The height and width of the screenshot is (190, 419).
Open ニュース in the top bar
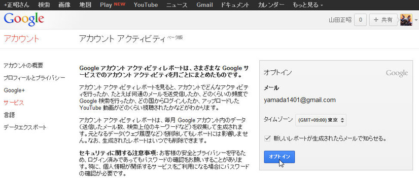click(177, 5)
